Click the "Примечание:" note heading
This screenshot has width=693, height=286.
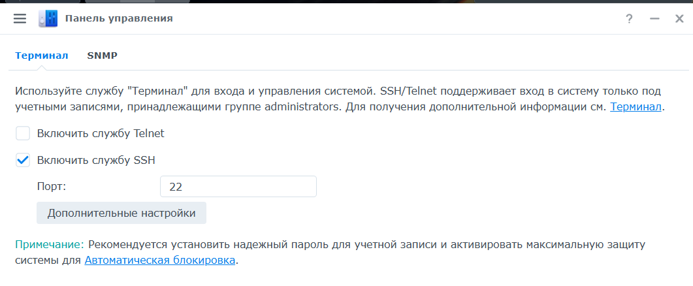click(x=50, y=245)
